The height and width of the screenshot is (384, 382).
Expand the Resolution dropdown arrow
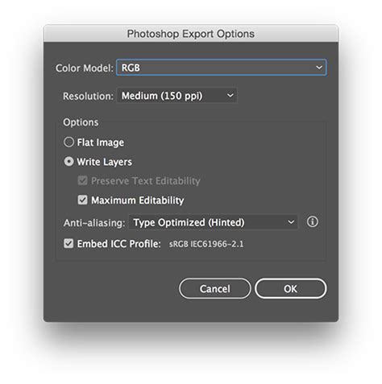click(x=230, y=95)
